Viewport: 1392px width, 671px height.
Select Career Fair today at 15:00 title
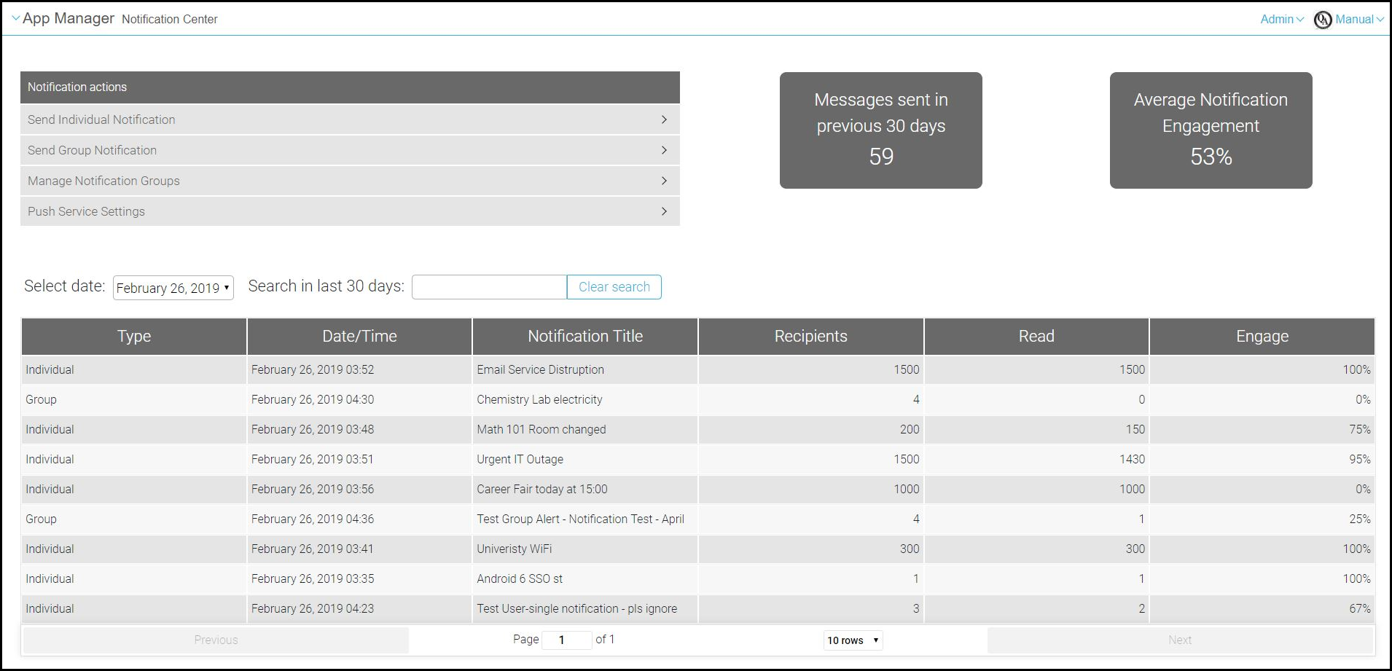point(542,489)
